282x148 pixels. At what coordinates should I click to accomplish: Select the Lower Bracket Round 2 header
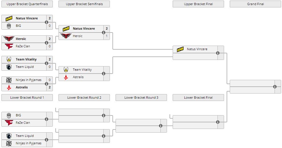pyautogui.click(x=84, y=98)
